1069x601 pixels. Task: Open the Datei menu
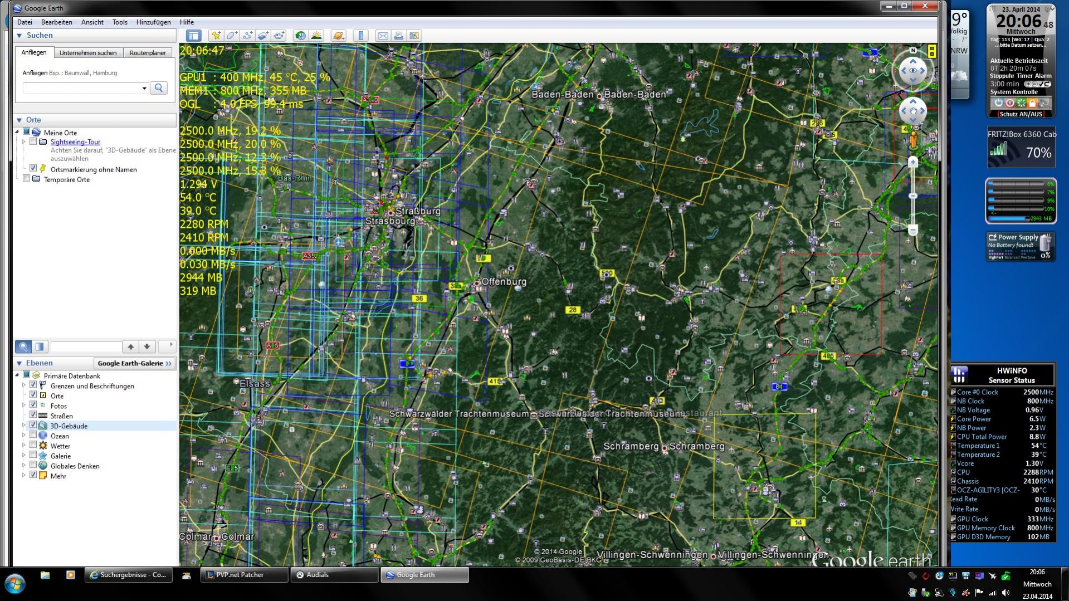point(25,22)
